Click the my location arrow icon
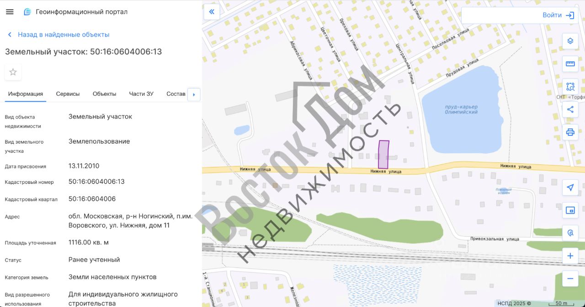Viewport: 585px width, 307px height. click(x=570, y=187)
